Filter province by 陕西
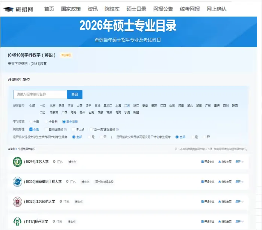262x230 pixels. point(235,105)
